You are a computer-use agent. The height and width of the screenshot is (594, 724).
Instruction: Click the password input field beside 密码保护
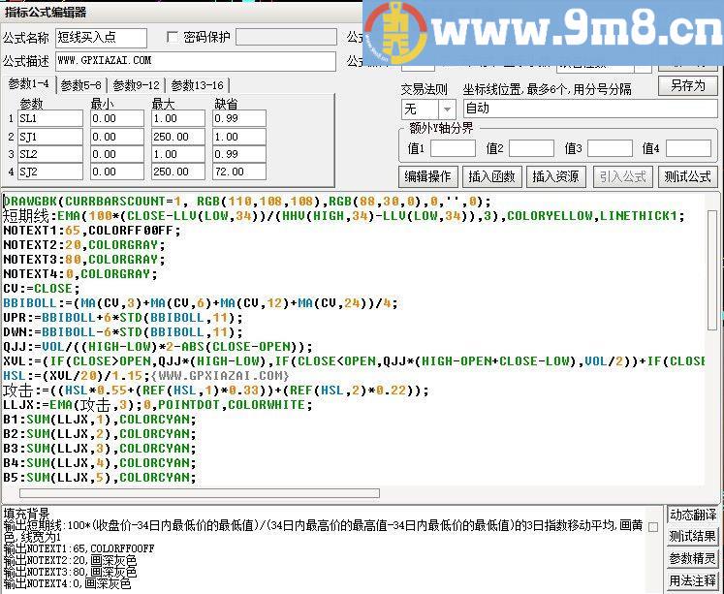coord(286,37)
